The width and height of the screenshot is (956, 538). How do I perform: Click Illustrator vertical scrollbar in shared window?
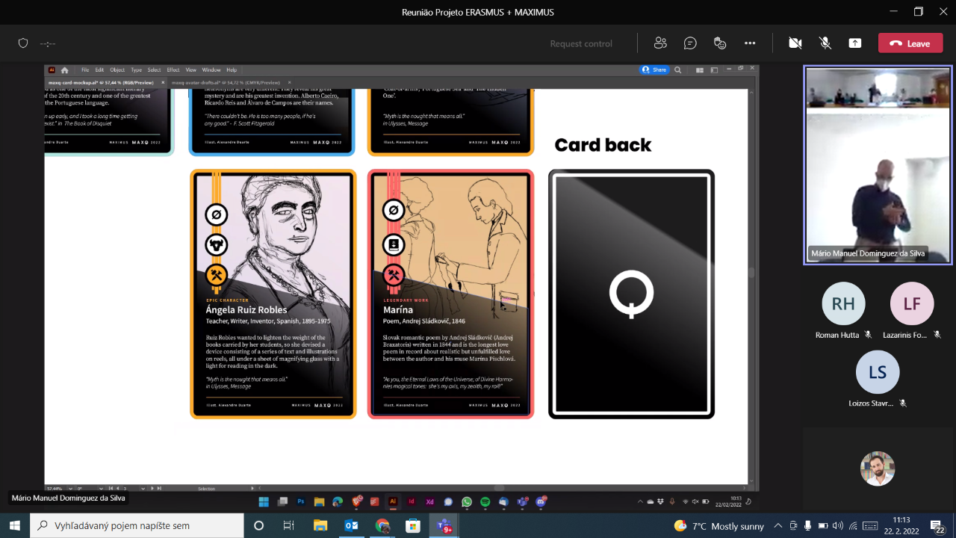click(753, 273)
